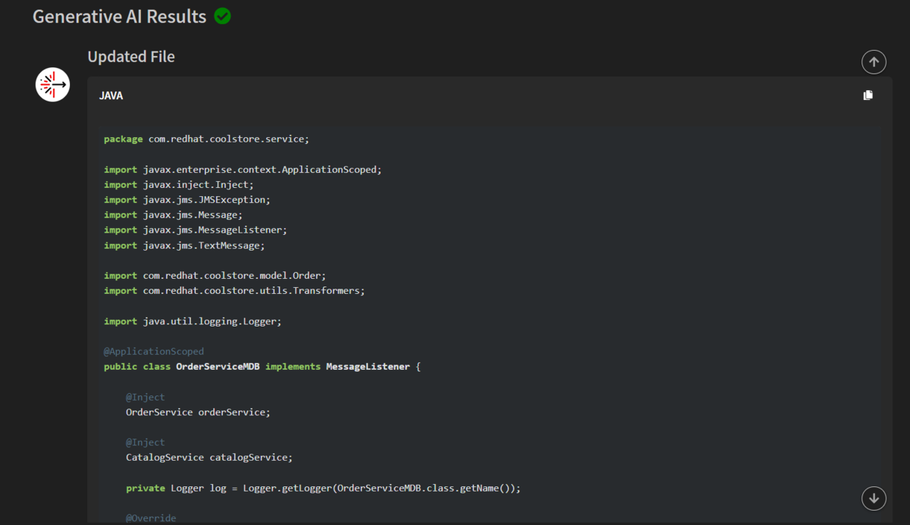Click the package com.redhat.coolstore.service line
910x525 pixels.
pyautogui.click(x=206, y=139)
